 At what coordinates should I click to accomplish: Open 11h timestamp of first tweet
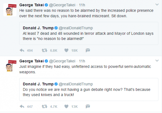pyautogui.click(x=82, y=5)
